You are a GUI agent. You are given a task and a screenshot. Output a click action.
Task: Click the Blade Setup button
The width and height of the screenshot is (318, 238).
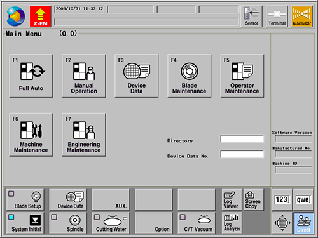click(x=25, y=200)
